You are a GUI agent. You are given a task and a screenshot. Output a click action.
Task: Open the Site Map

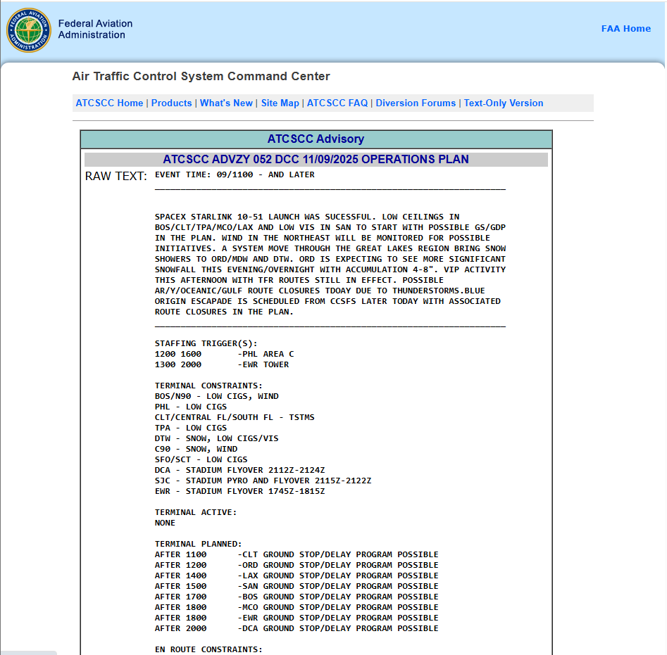click(280, 103)
